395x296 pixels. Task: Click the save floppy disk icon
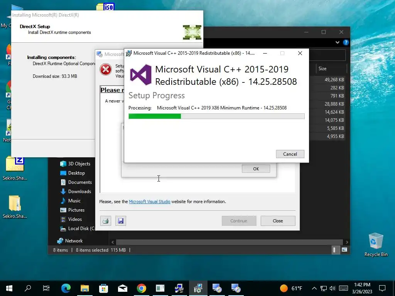pyautogui.click(x=121, y=221)
